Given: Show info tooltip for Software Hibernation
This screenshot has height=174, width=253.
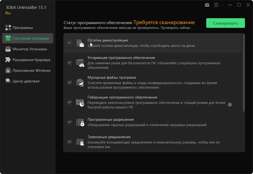Looking at the screenshot, I should pos(230,105).
